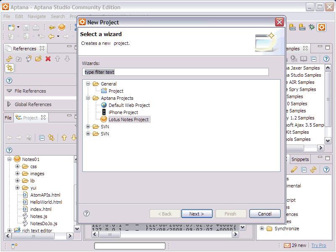Click the refresh icon in Snippets toolbar
The image size is (336, 252).
tap(313, 170)
